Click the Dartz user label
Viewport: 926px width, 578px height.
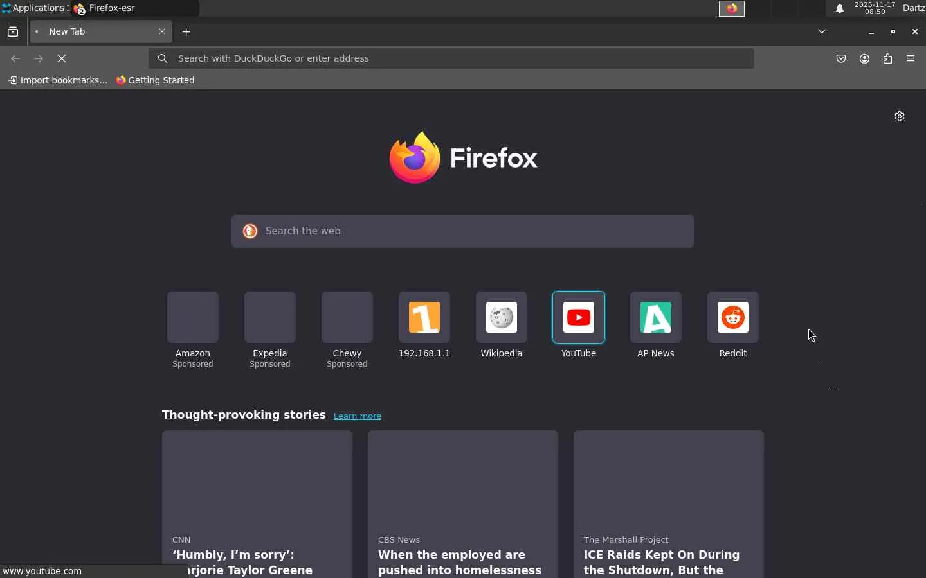click(x=914, y=8)
